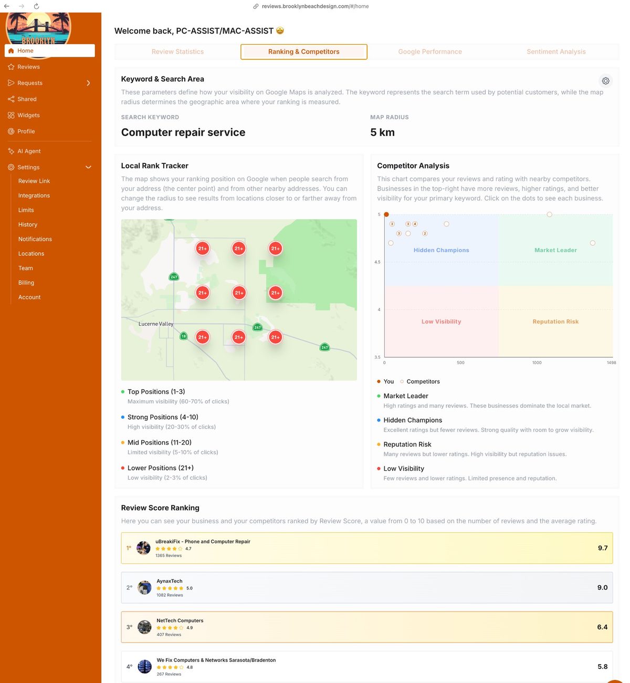Go to Shared page
The height and width of the screenshot is (683, 630).
(x=27, y=99)
